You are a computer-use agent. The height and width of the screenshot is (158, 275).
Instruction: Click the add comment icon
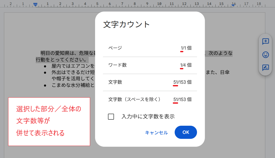pos(266,41)
